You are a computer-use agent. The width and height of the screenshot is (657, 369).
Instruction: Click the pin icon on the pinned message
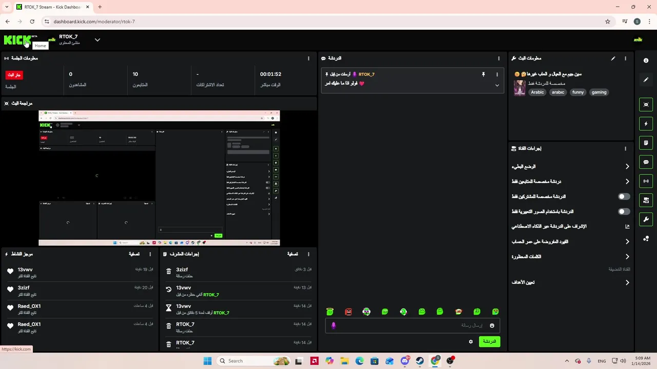point(483,74)
